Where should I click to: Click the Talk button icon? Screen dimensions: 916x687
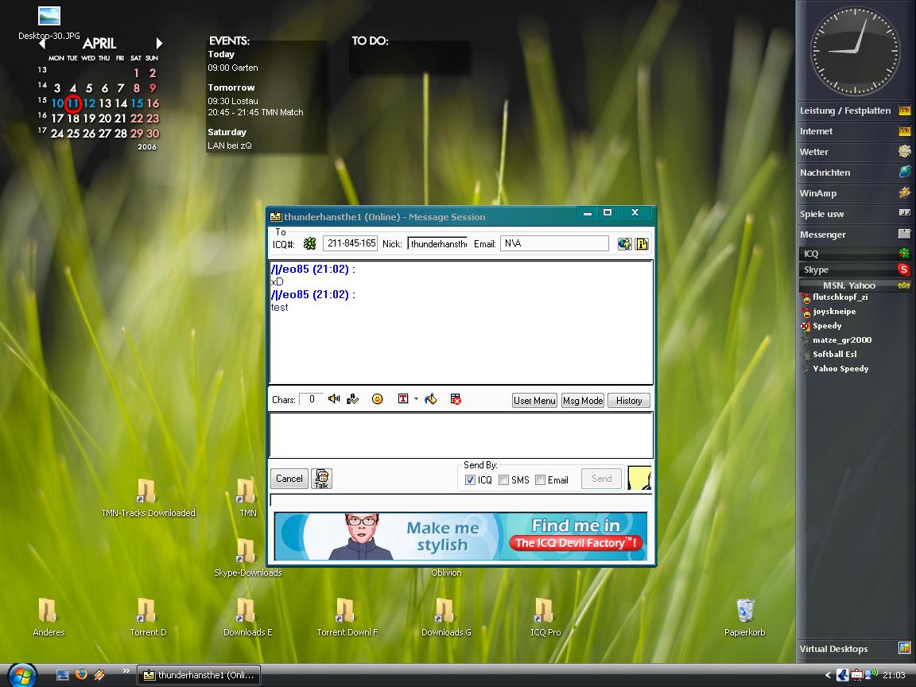click(x=321, y=478)
